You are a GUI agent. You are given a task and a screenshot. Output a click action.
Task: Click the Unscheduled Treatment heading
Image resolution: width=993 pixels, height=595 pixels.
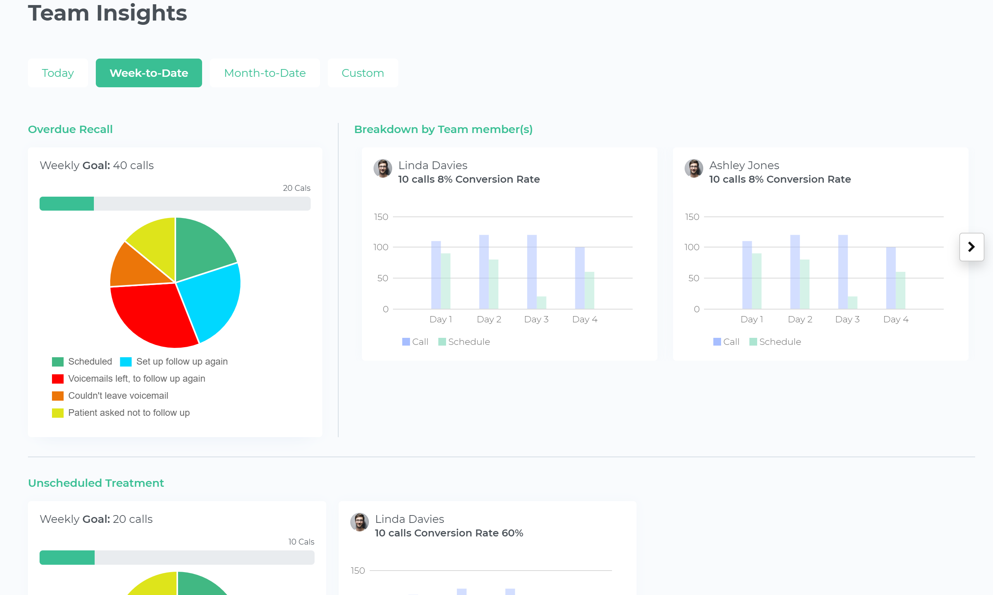pos(96,483)
